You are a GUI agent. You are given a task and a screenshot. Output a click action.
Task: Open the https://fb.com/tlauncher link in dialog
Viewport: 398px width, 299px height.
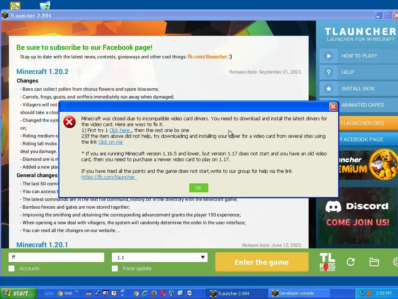coord(109,177)
